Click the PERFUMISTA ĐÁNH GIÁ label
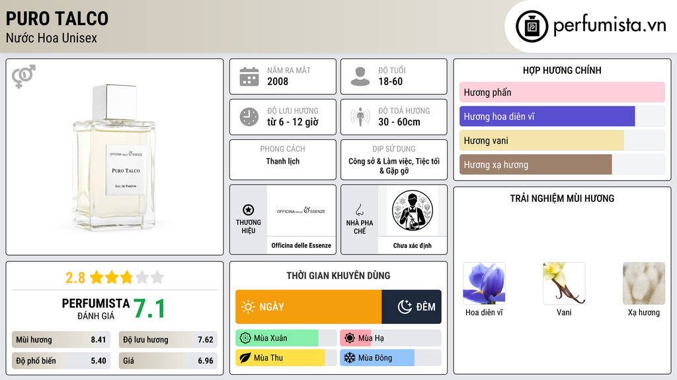 (x=95, y=309)
